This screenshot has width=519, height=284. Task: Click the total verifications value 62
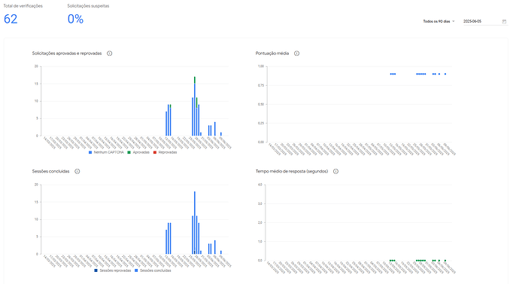click(x=11, y=19)
